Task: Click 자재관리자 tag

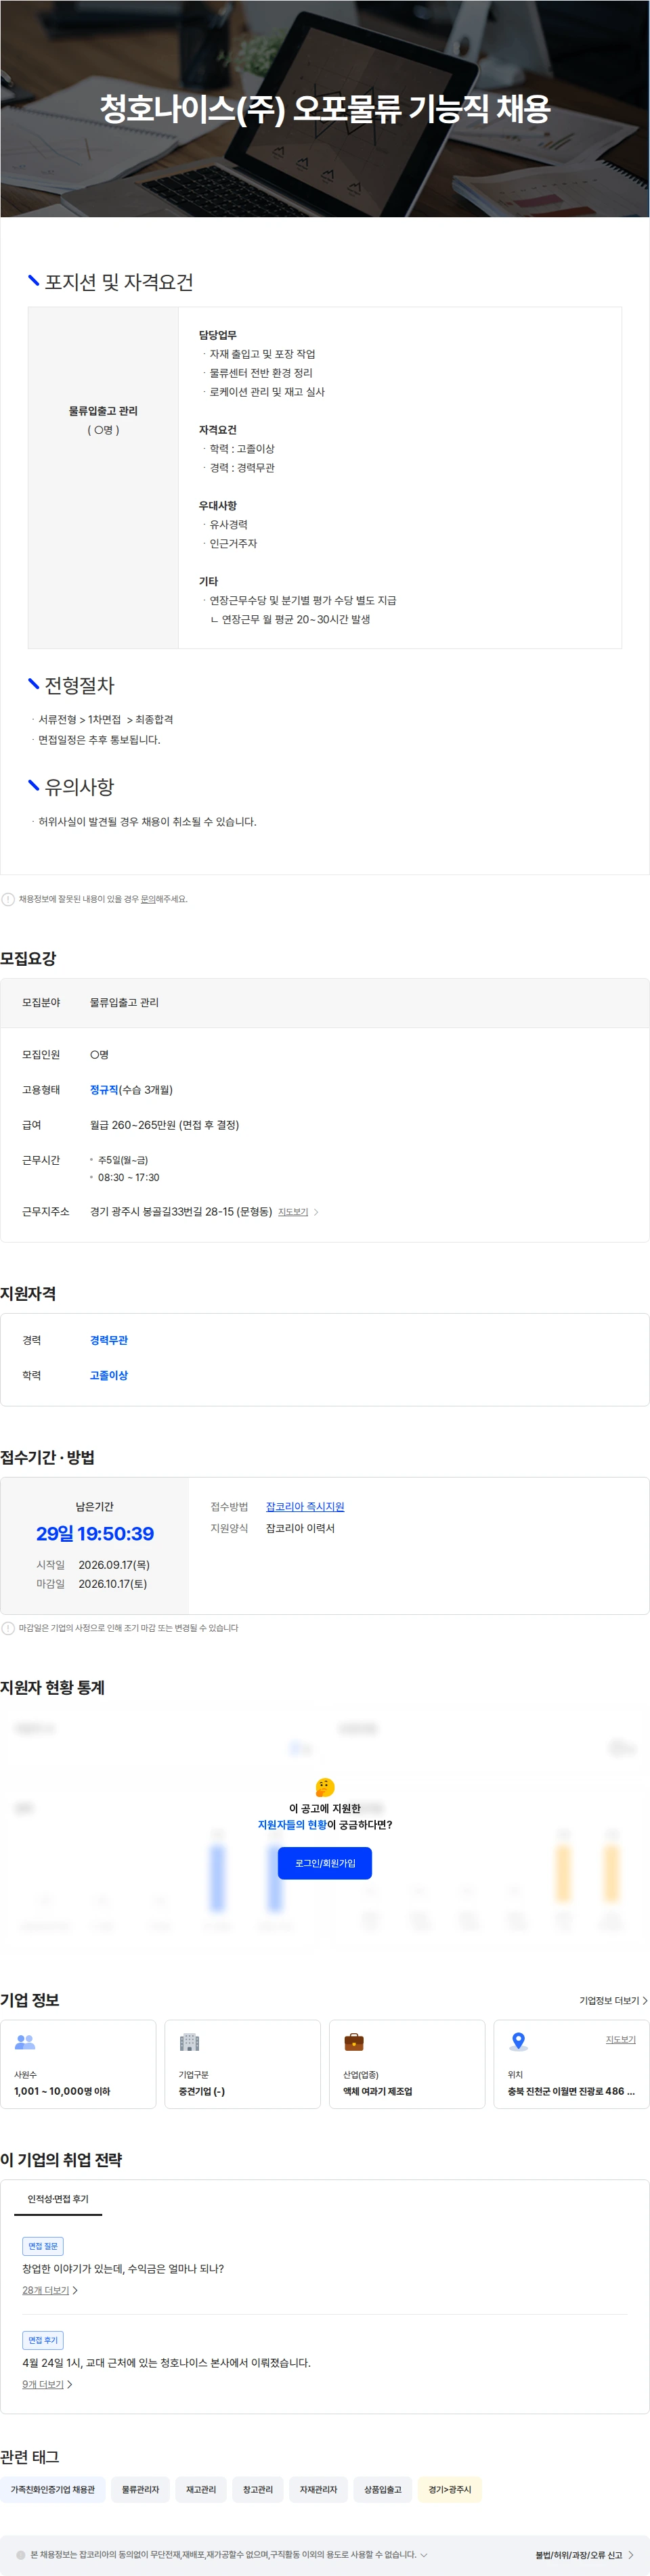Action: click(318, 2489)
